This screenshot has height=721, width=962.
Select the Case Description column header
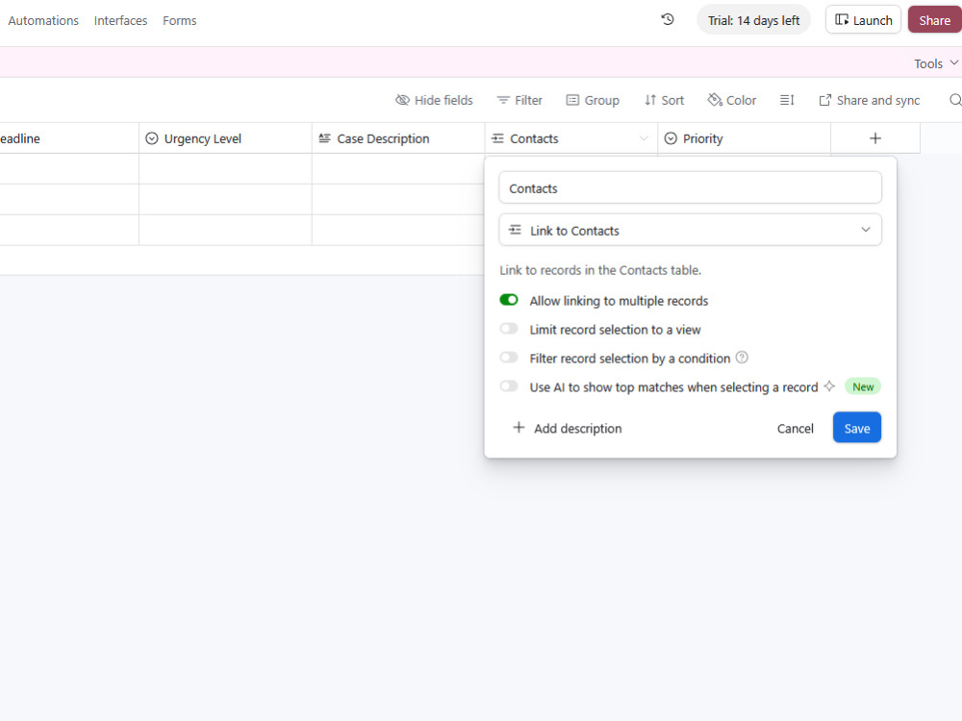(x=398, y=138)
